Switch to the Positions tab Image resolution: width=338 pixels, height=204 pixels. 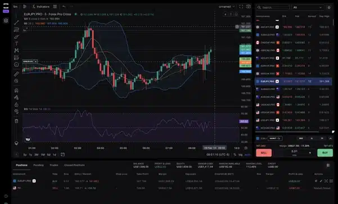click(x=21, y=165)
